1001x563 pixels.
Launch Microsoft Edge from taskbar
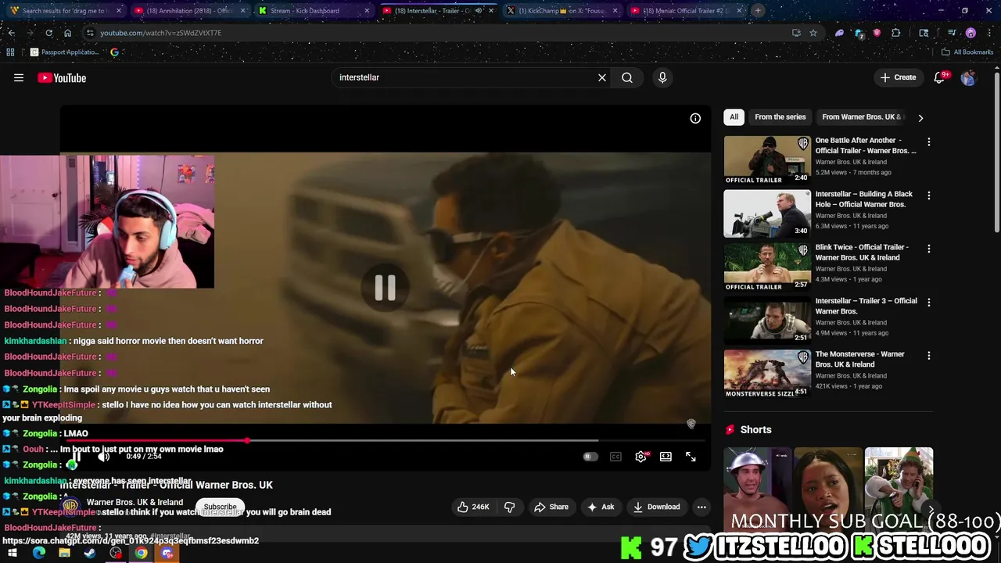pyautogui.click(x=38, y=553)
